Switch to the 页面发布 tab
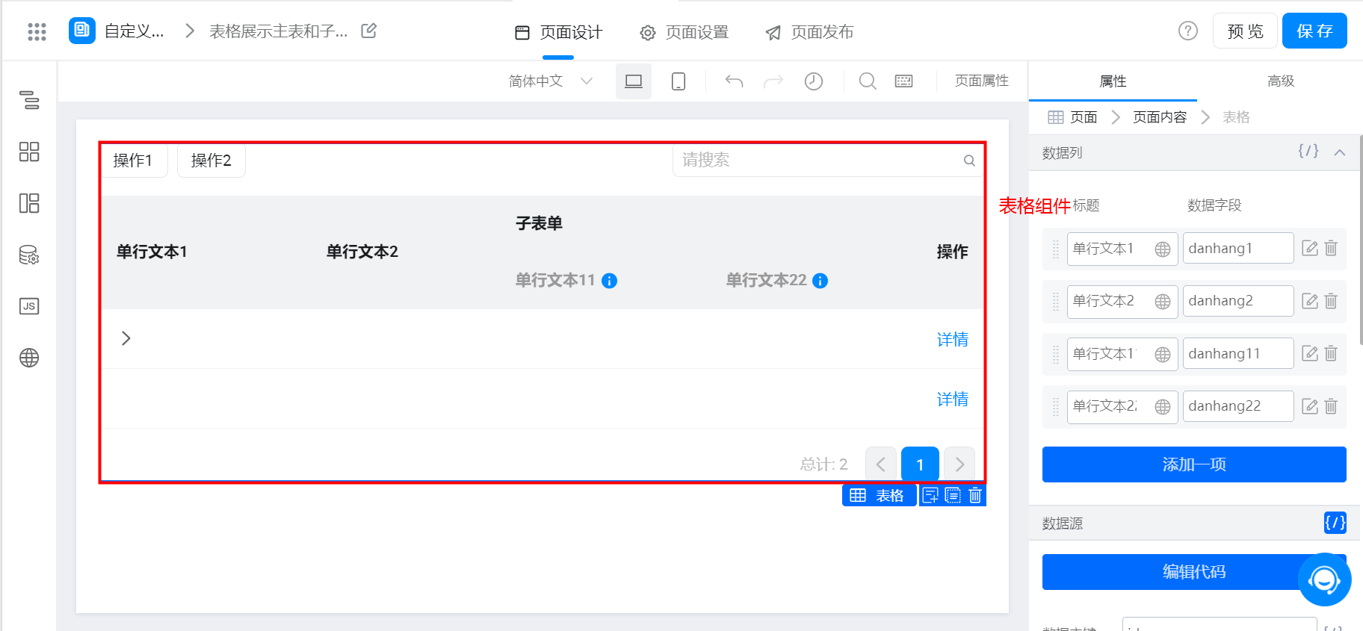This screenshot has width=1363, height=631. point(810,32)
